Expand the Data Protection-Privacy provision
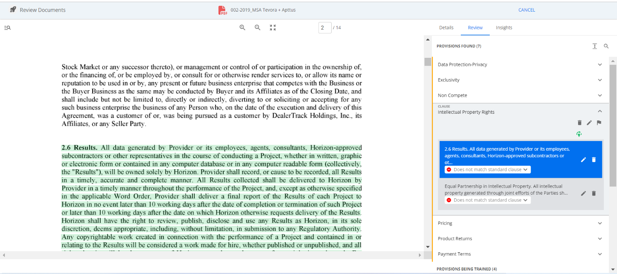The image size is (617, 274). tap(600, 65)
